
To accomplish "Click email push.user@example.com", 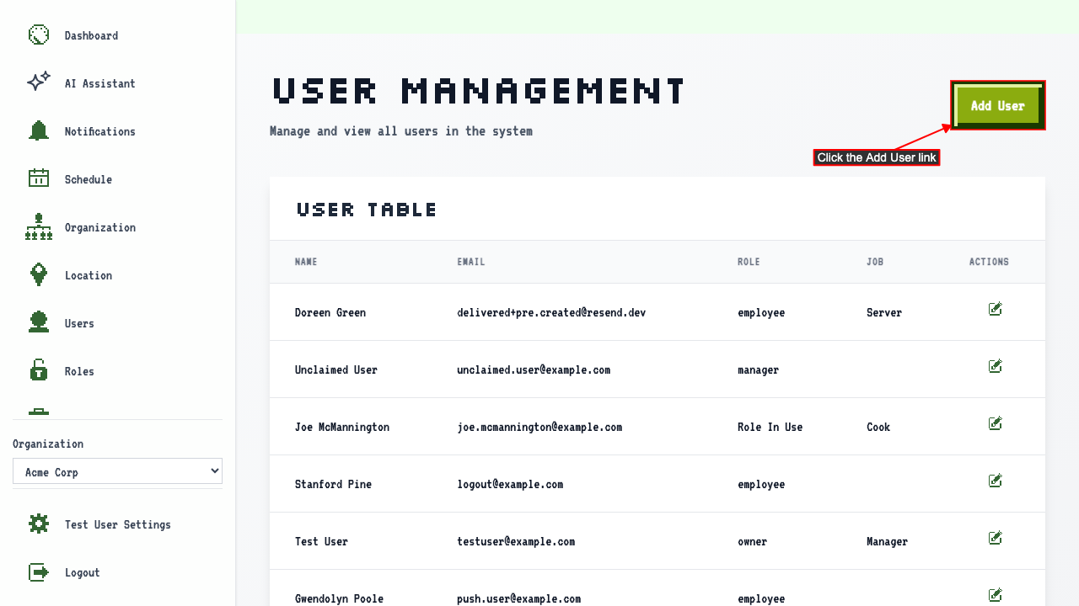I will click(x=518, y=598).
